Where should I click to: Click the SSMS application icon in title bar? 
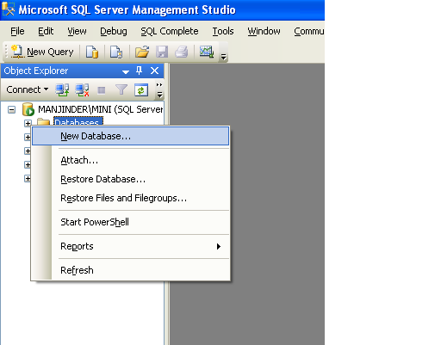(8, 9)
